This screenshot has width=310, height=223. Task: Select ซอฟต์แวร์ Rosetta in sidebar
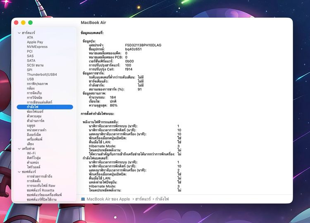41,190
